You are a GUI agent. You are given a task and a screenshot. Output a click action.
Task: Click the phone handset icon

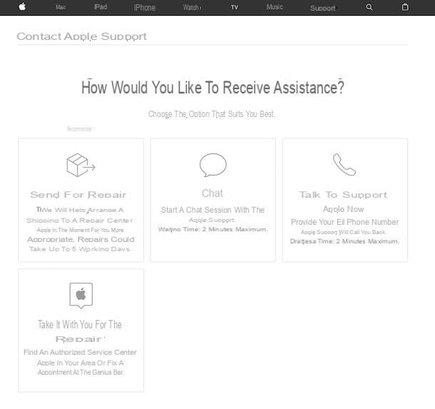[x=344, y=165]
